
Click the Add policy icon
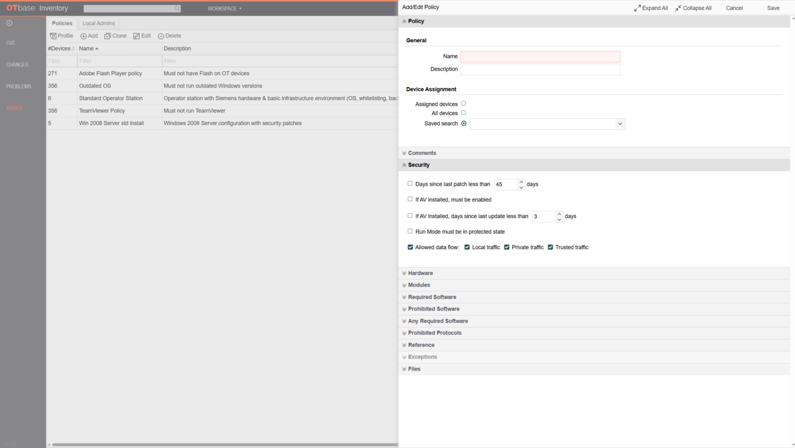pyautogui.click(x=84, y=36)
